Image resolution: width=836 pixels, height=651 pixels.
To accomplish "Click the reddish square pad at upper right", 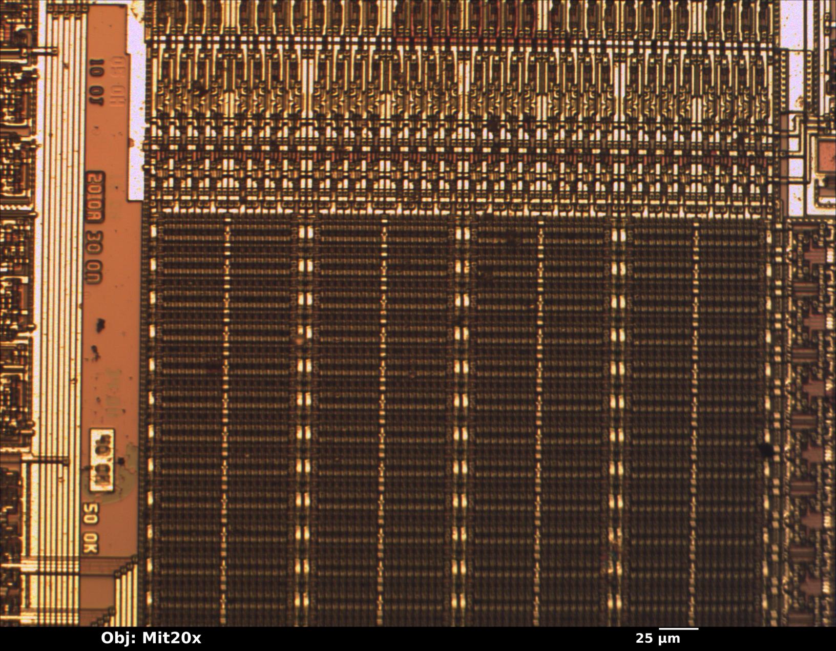I will coord(825,155).
